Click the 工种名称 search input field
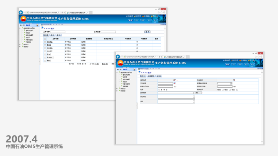This screenshot has width=278, height=156. pyautogui.click(x=58, y=32)
